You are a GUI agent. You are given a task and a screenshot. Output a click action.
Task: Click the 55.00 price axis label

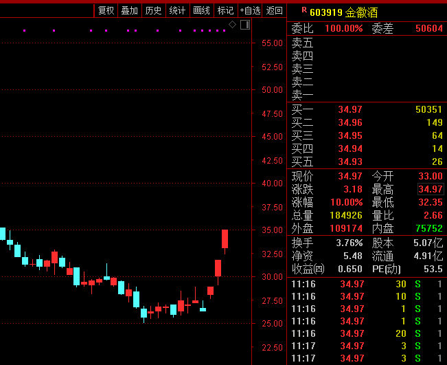[272, 43]
